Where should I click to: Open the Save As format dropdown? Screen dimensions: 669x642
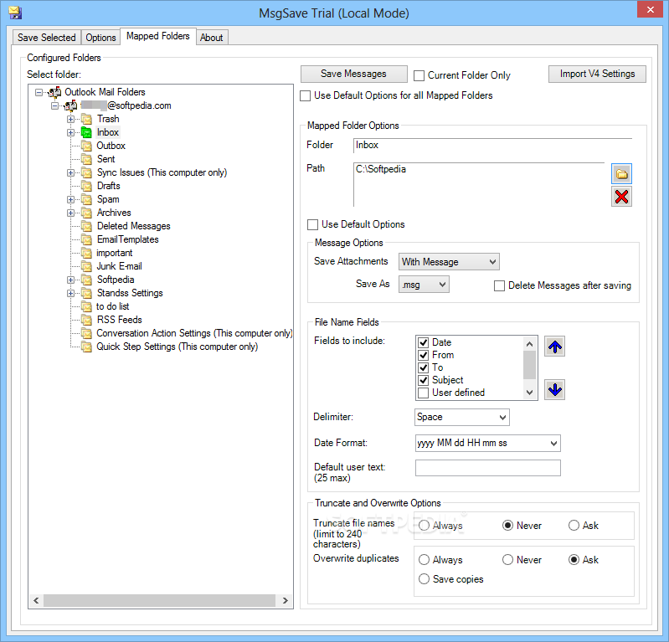(424, 284)
